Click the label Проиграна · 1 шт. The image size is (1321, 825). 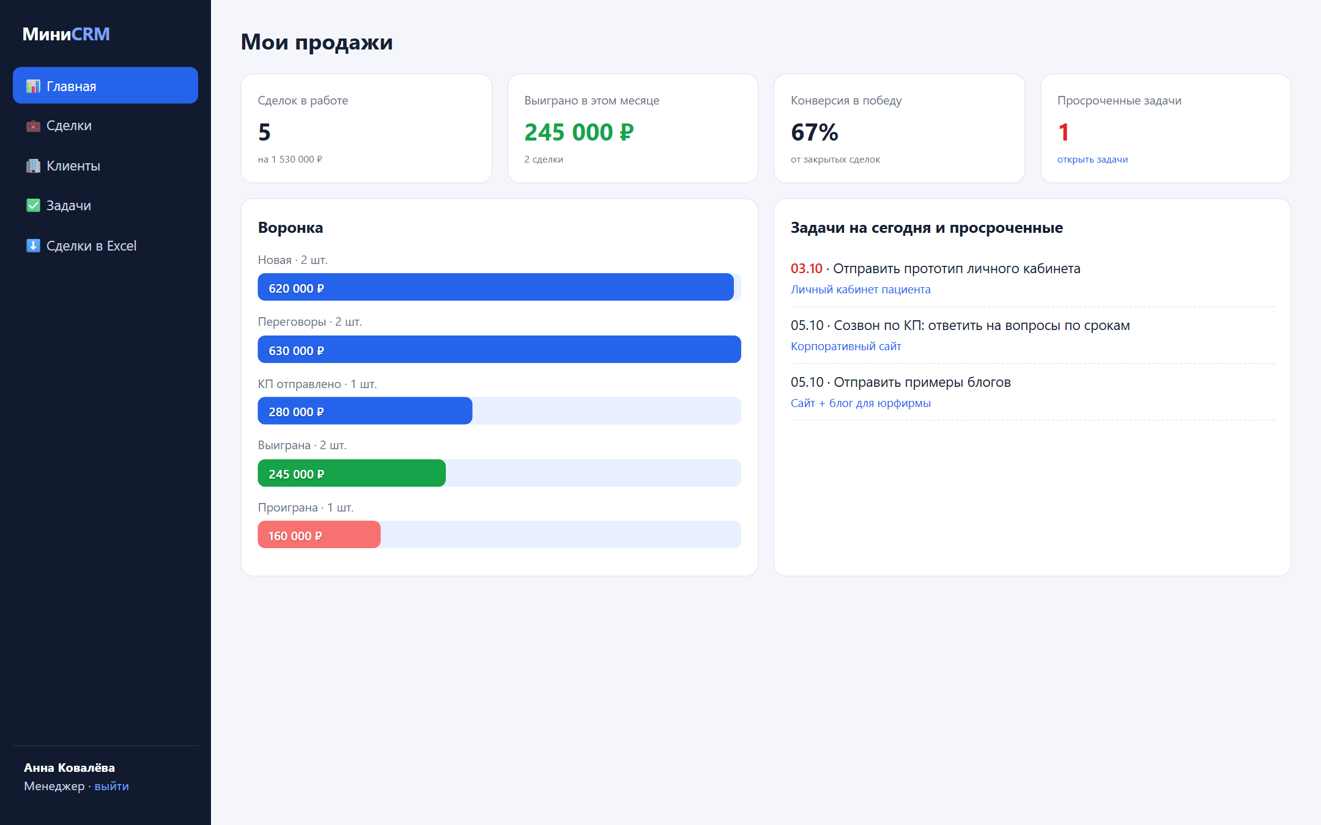pos(306,508)
